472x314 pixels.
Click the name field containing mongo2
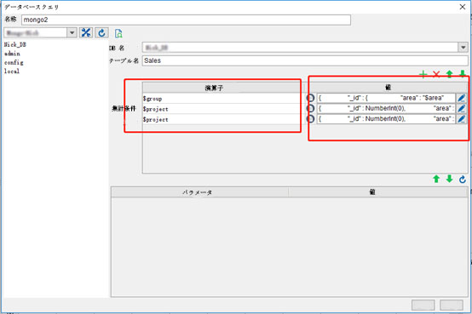(186, 20)
